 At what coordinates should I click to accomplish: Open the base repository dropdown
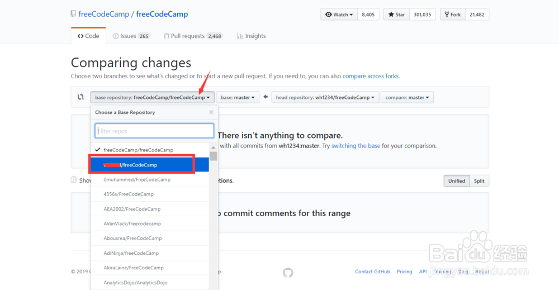(152, 97)
